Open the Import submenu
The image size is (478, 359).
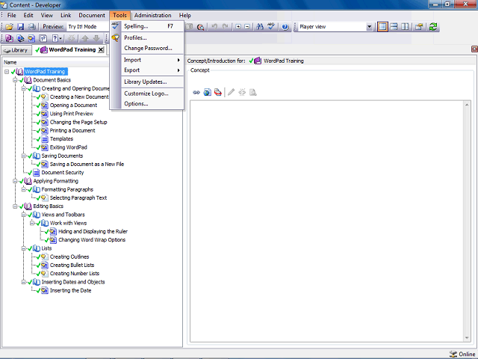[x=147, y=60]
